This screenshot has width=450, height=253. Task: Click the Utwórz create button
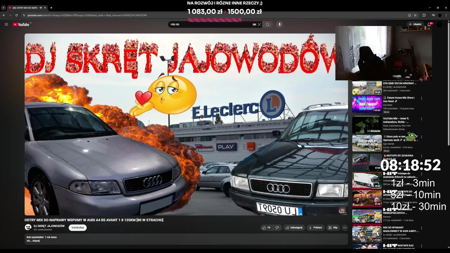tap(415, 24)
